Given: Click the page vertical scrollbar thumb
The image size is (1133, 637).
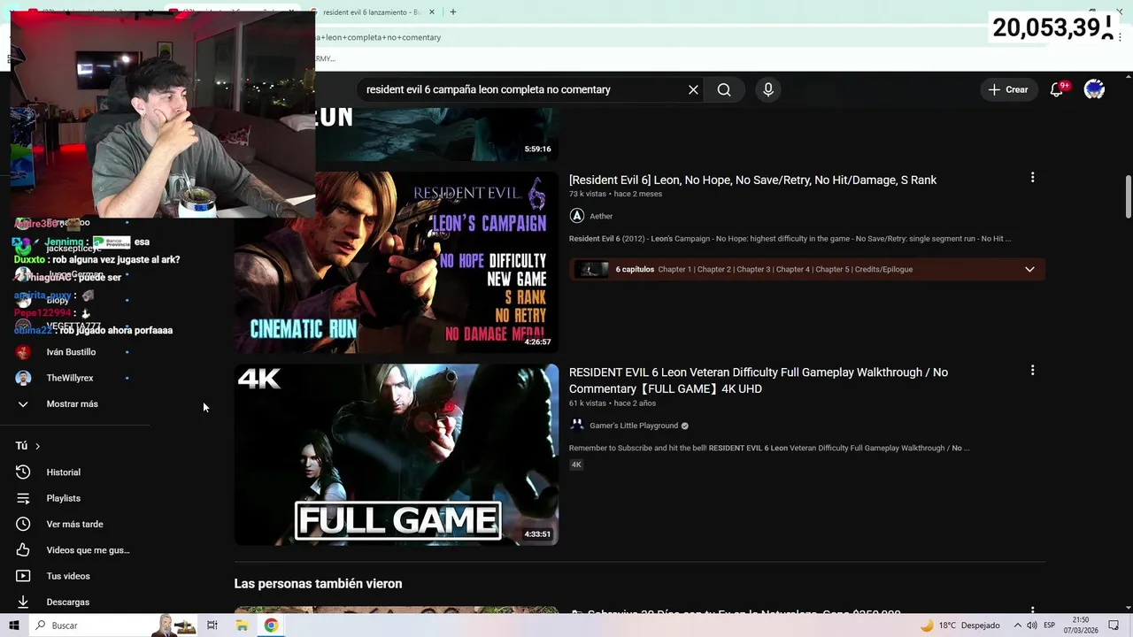Looking at the screenshot, I should pos(1128,196).
